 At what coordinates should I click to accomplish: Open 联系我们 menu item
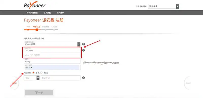pyautogui.click(x=47, y=13)
